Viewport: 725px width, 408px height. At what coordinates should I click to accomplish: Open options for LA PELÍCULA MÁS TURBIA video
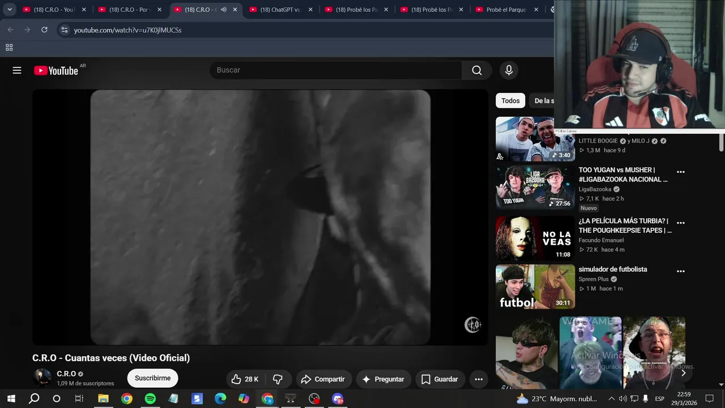coord(681,223)
